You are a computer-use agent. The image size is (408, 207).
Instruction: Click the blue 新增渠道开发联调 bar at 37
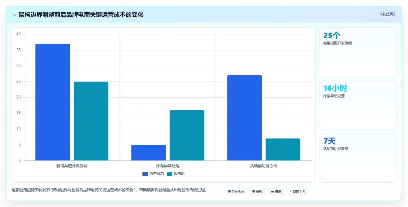point(53,102)
